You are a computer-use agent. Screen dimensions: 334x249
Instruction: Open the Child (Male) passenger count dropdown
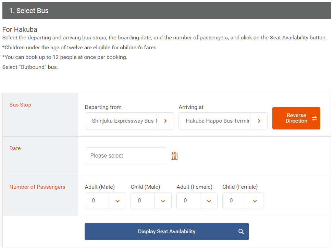(x=151, y=201)
